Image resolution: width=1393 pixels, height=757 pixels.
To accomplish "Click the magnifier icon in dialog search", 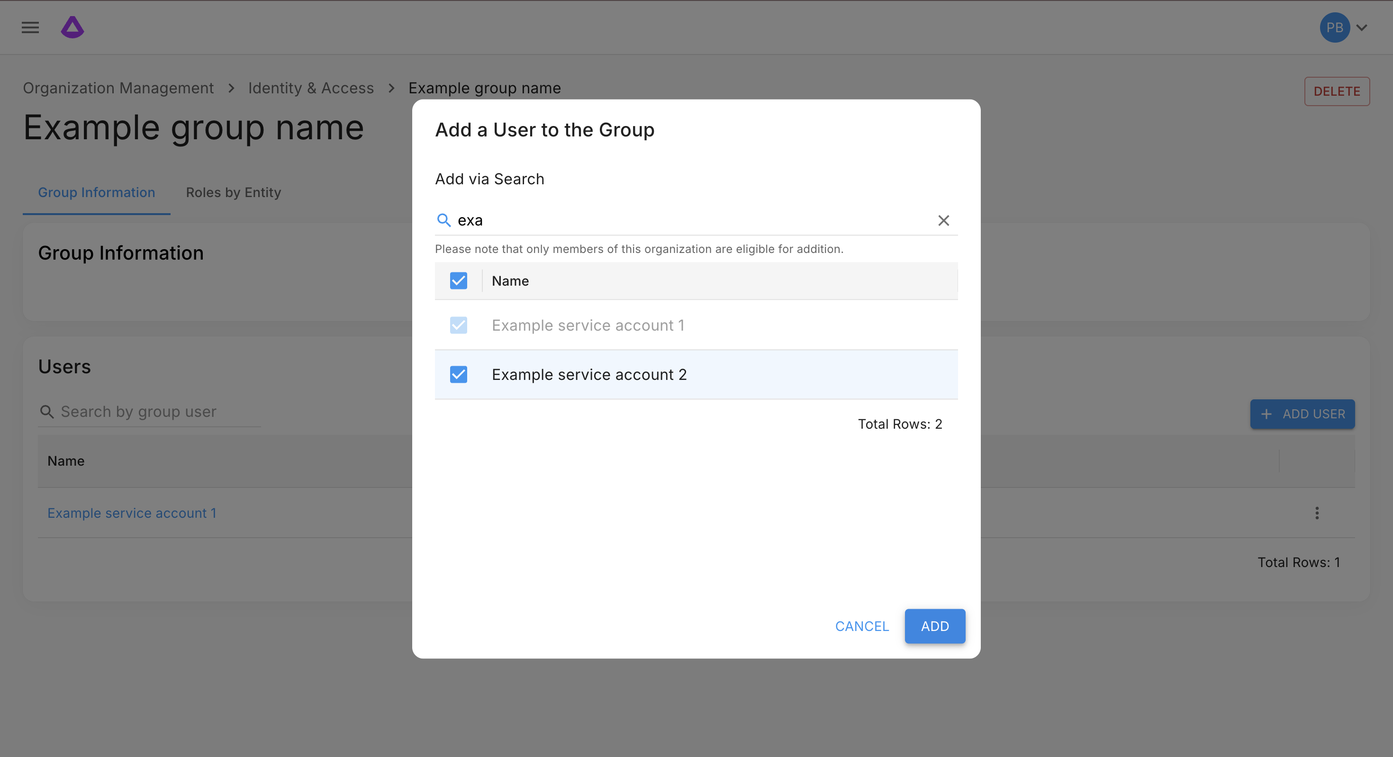I will point(443,220).
